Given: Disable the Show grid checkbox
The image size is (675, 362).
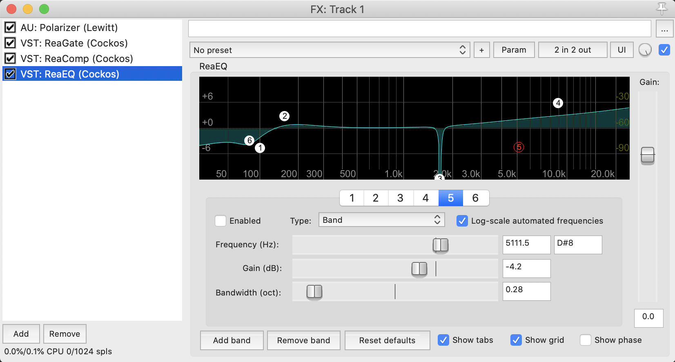Looking at the screenshot, I should pyautogui.click(x=516, y=340).
